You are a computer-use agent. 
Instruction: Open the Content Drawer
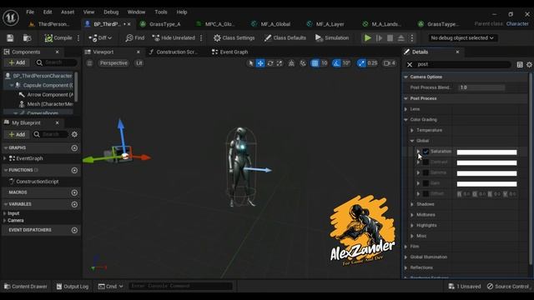[x=26, y=287]
